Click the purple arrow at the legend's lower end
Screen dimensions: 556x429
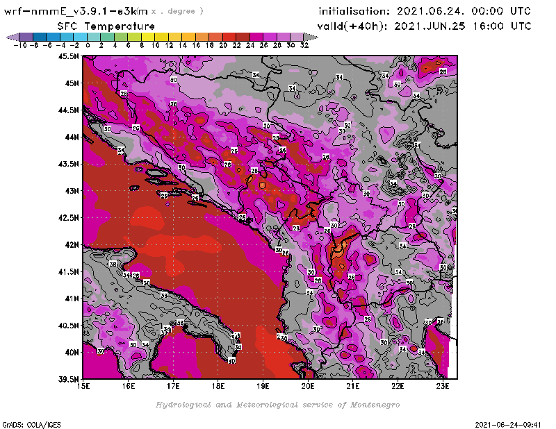coord(13,37)
